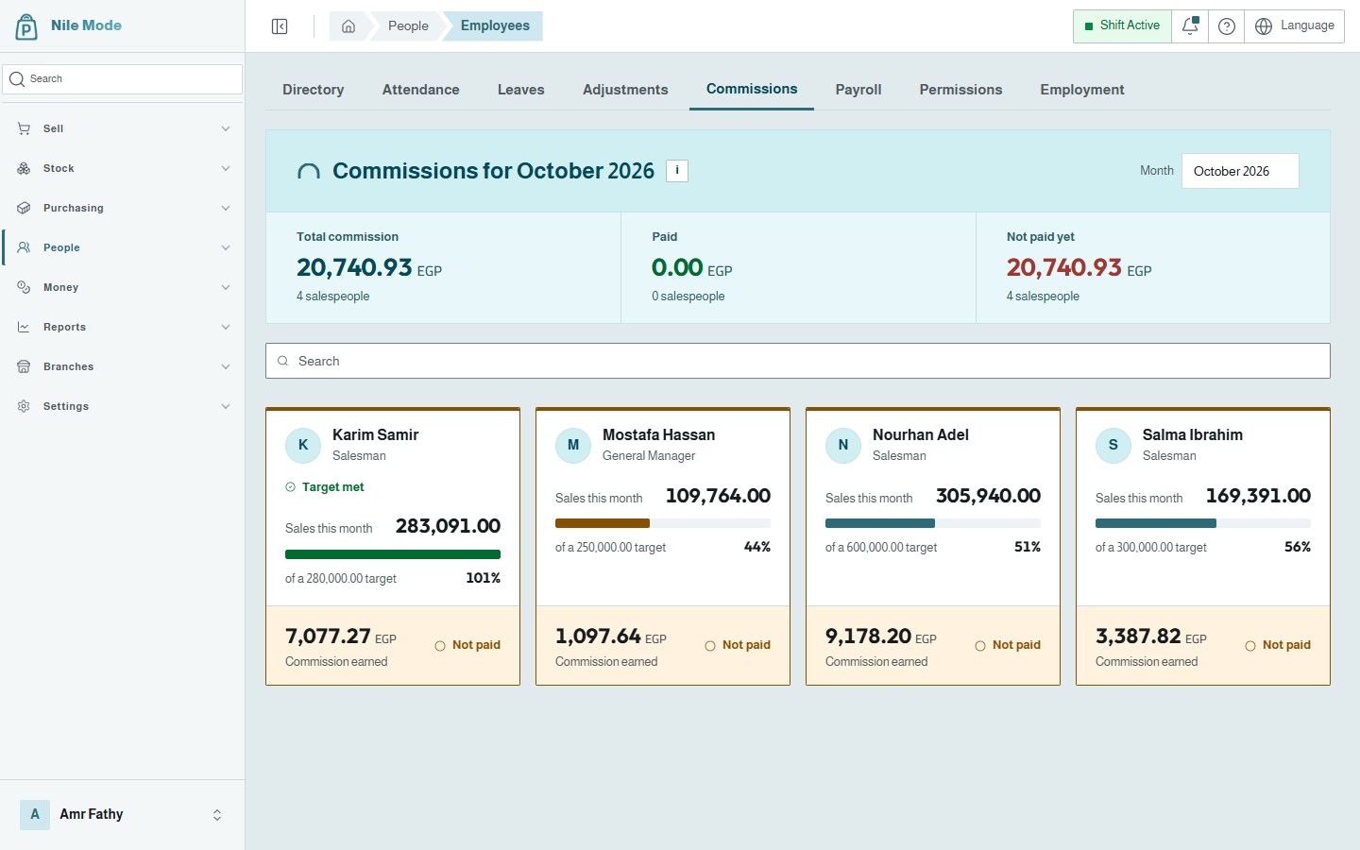Focus the sidebar Search field
1360x850 pixels.
click(x=123, y=79)
